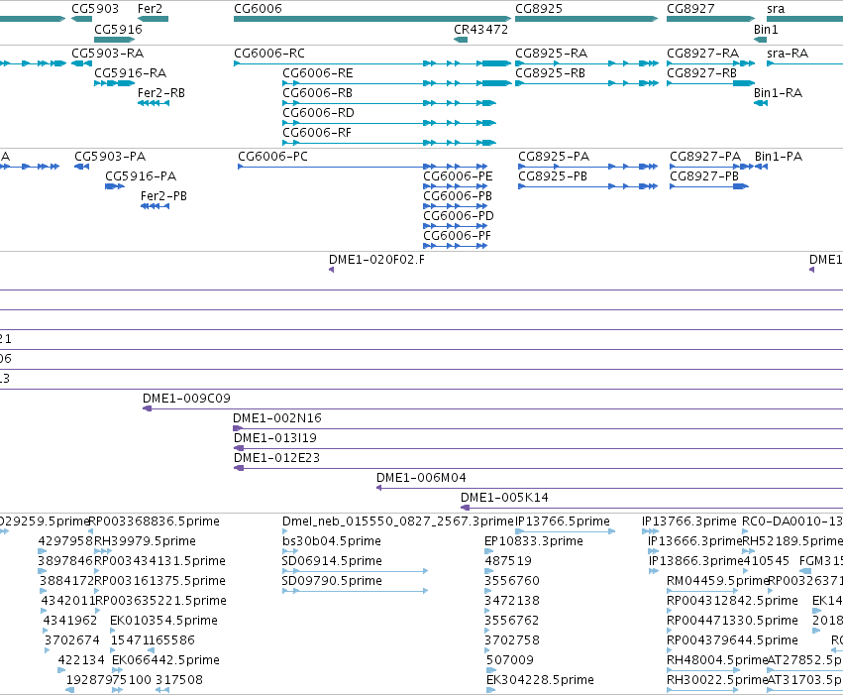
Task: Select the IP13866.3prime EST glyph
Action: click(654, 571)
